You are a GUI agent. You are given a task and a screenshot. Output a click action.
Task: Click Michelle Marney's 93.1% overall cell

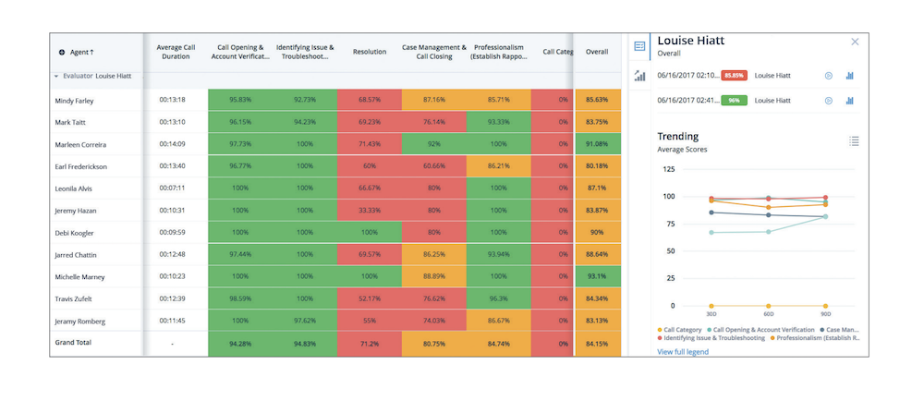[x=597, y=277]
